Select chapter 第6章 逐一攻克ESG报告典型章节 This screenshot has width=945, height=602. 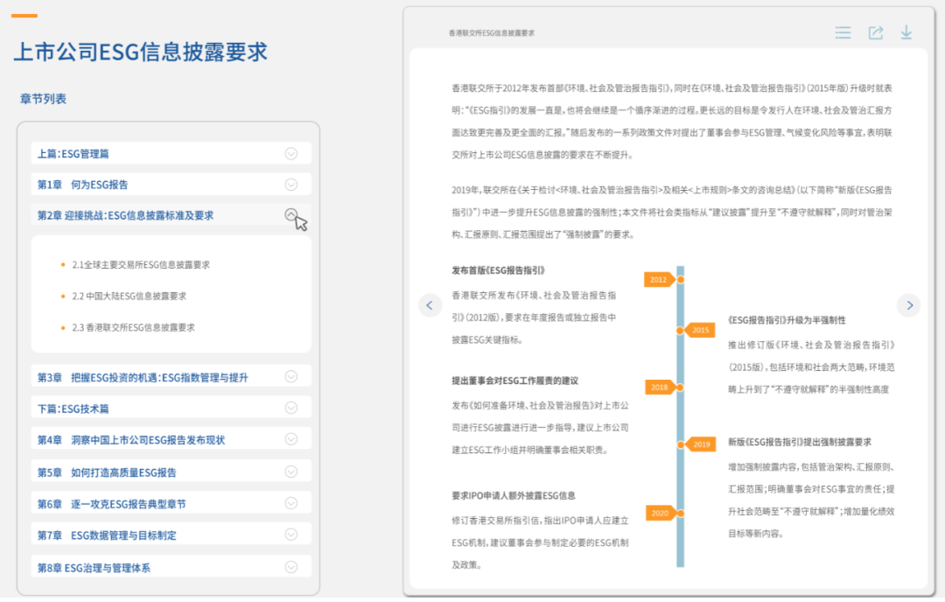[x=111, y=504]
